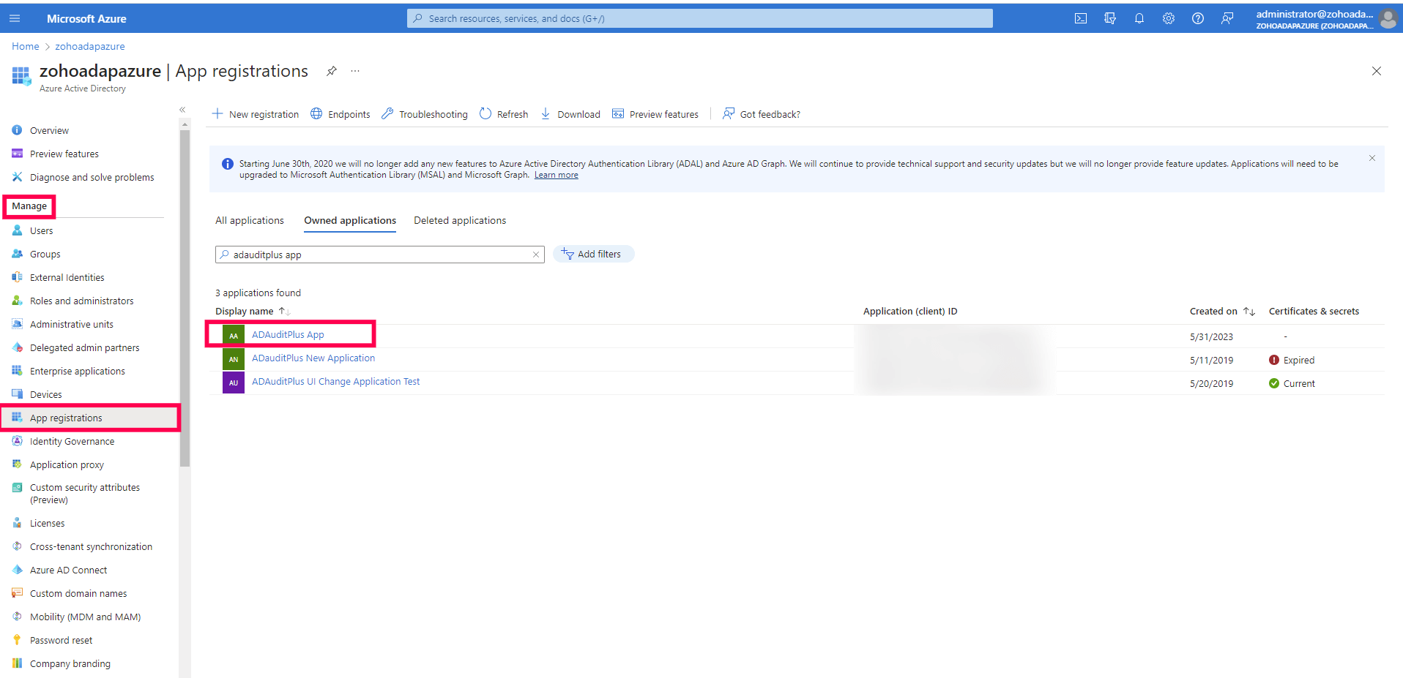Open Enterprise applications from the sidebar

(76, 371)
